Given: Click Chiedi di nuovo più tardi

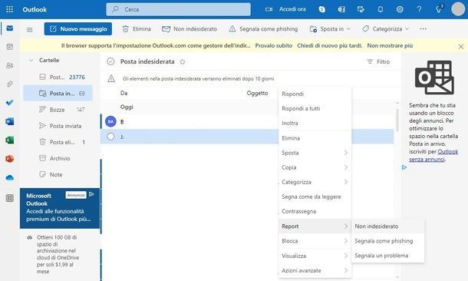Looking at the screenshot, I should [x=329, y=46].
